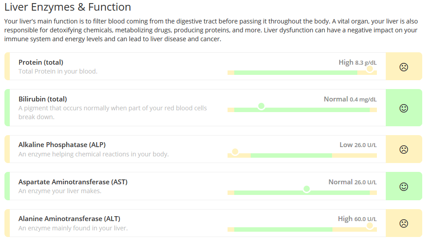The image size is (428, 241).
Task: Click the sad face icon for Alkaline Phosphatase
Action: (404, 149)
